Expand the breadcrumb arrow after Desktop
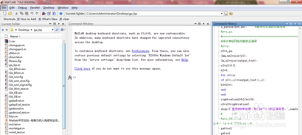This screenshot has width=302, height=135. pos(31,30)
